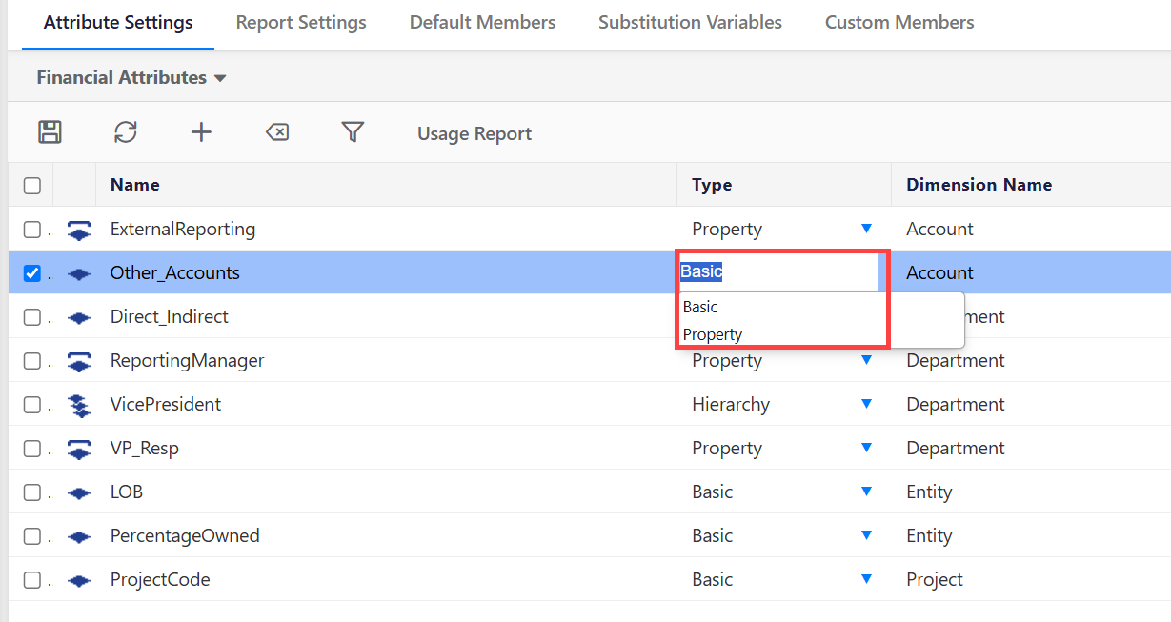Image resolution: width=1171 pixels, height=622 pixels.
Task: Choose Property from the open Type list
Action: [713, 334]
